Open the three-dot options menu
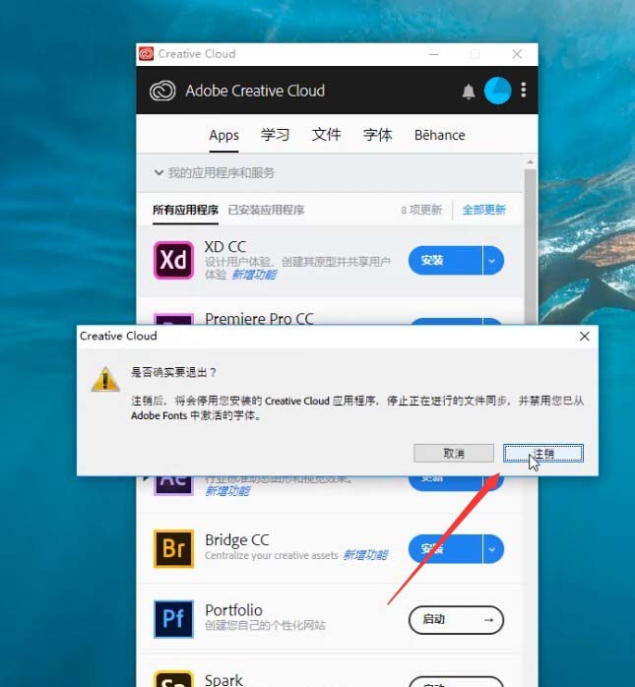635x687 pixels. point(523,91)
